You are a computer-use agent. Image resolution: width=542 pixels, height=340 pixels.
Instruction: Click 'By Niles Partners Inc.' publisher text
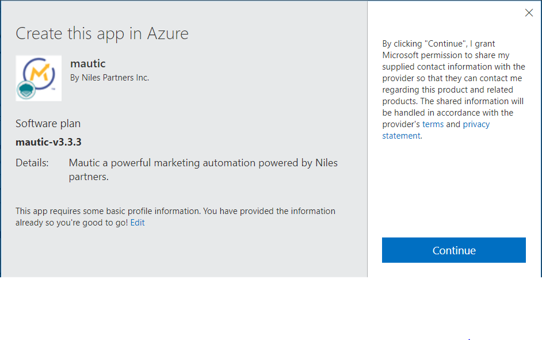point(109,78)
